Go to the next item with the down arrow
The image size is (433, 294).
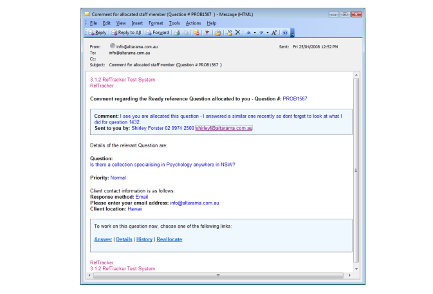(261, 33)
